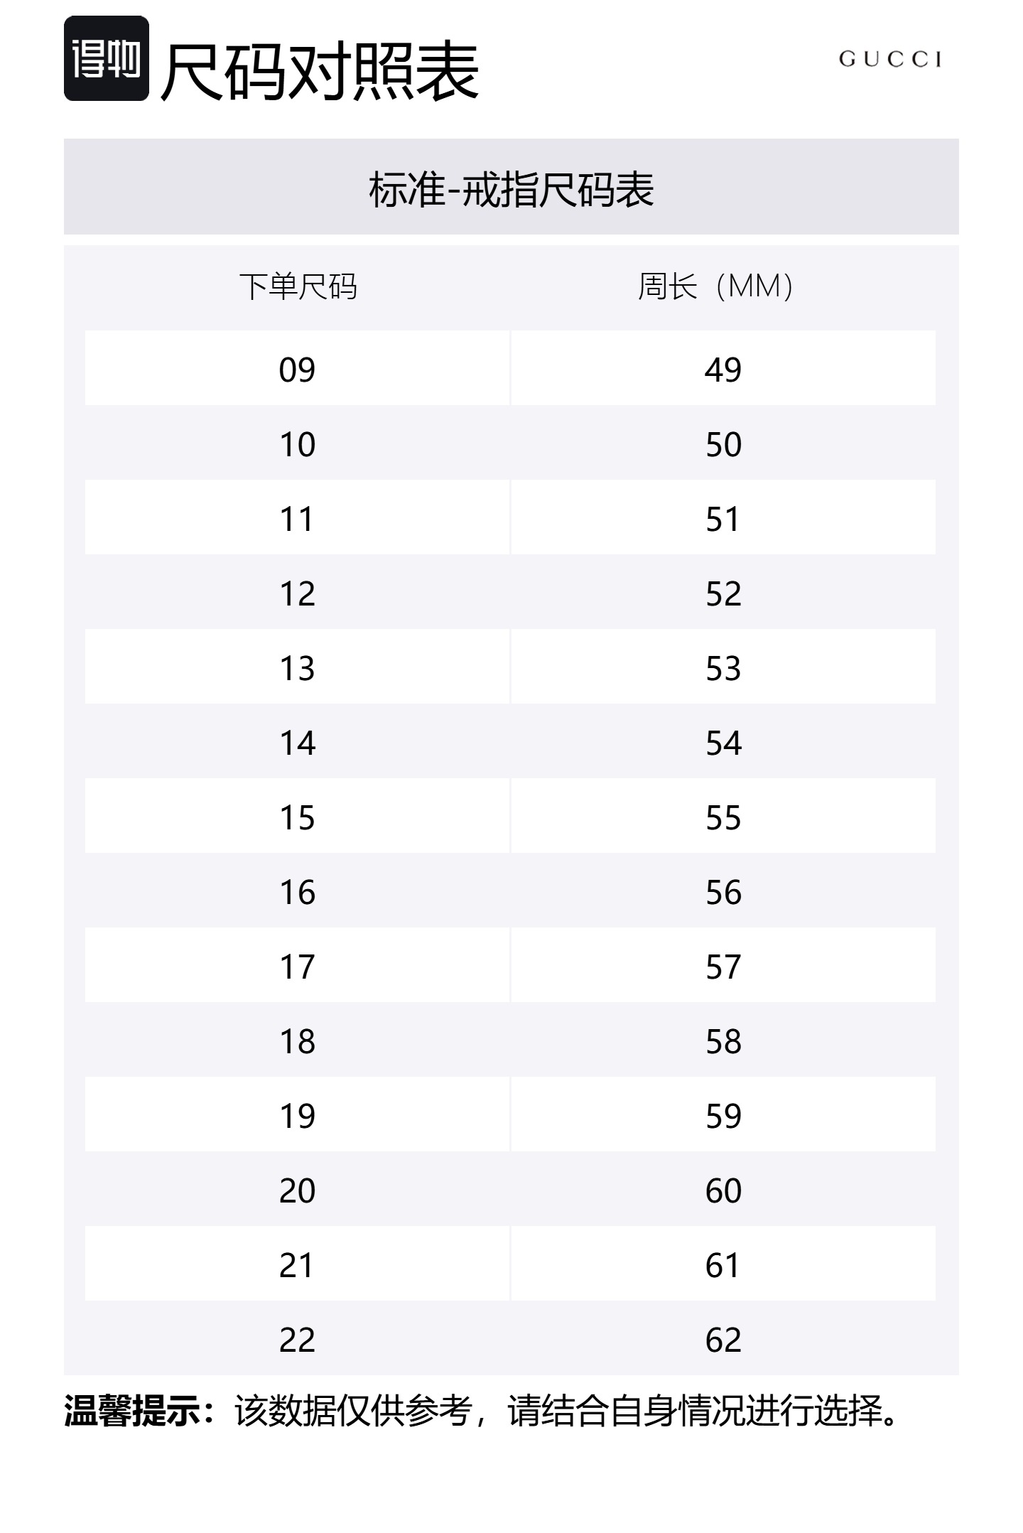This screenshot has height=1533, width=1023.
Task: Select size 20 in the table
Action: 297,1190
